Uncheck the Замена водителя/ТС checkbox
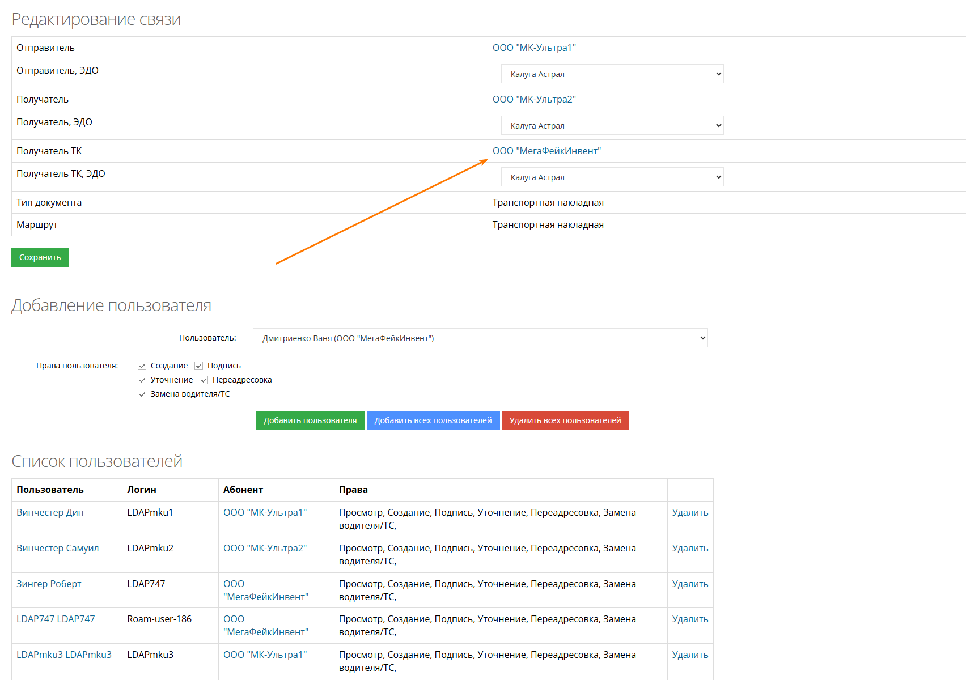 (x=142, y=394)
